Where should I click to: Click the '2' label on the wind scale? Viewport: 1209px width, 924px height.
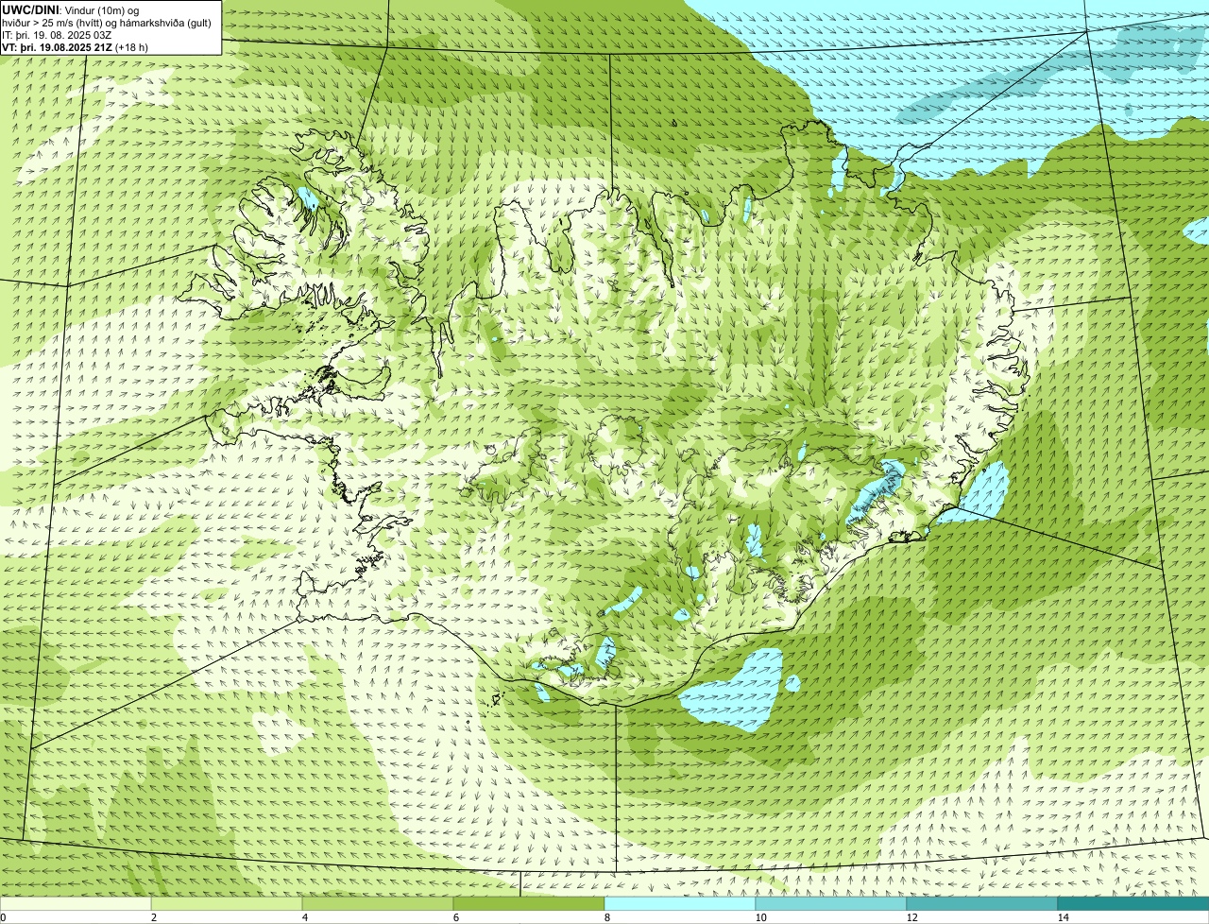click(x=154, y=917)
